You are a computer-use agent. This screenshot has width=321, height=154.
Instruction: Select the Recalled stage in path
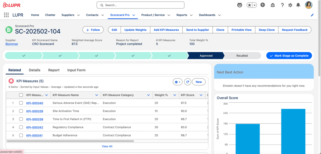coord(242,56)
